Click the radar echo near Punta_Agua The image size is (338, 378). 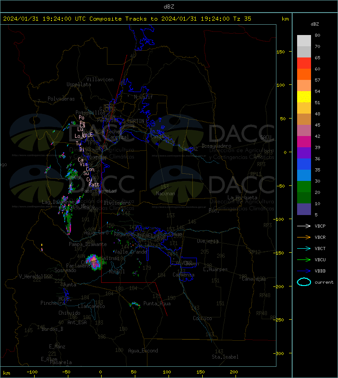point(135,305)
